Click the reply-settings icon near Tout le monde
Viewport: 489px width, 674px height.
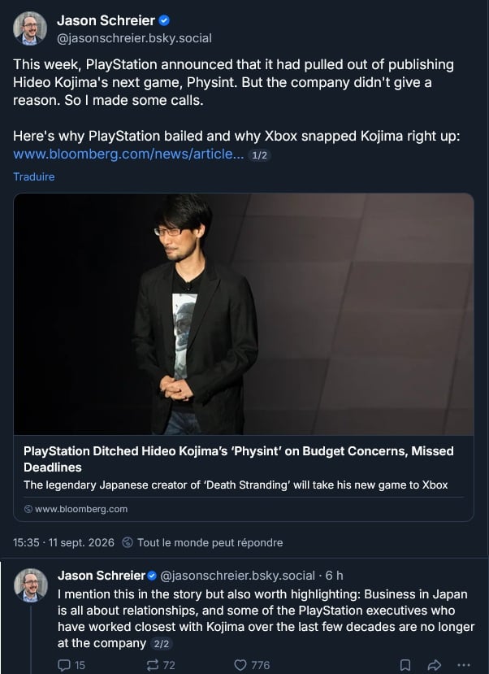(x=127, y=542)
